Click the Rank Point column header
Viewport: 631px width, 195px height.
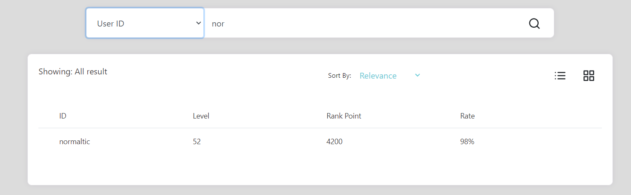tap(344, 116)
